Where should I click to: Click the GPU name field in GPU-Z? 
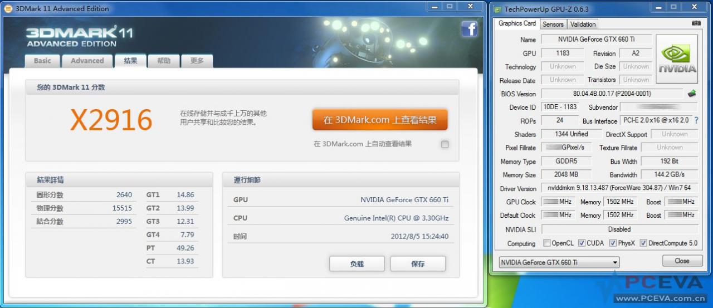[596, 40]
